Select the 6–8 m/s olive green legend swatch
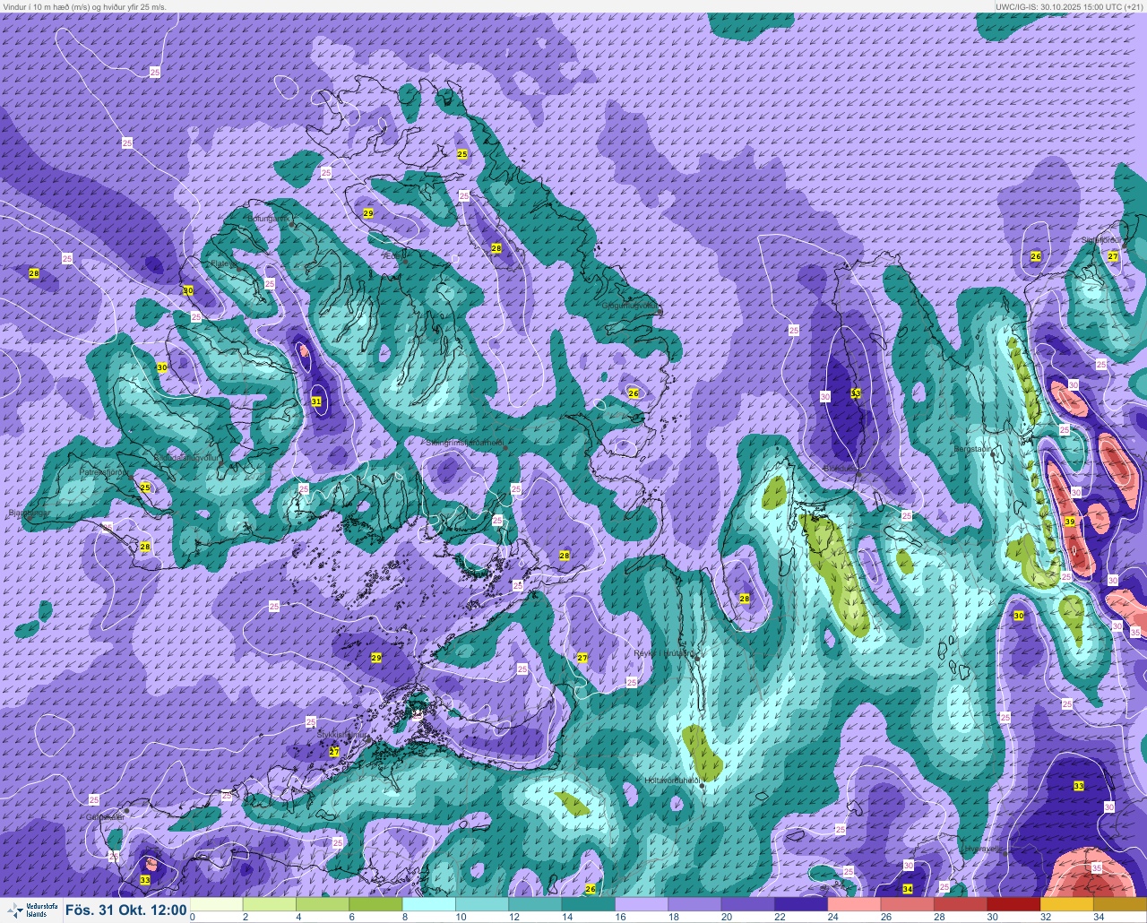1147x923 pixels. pos(375,904)
